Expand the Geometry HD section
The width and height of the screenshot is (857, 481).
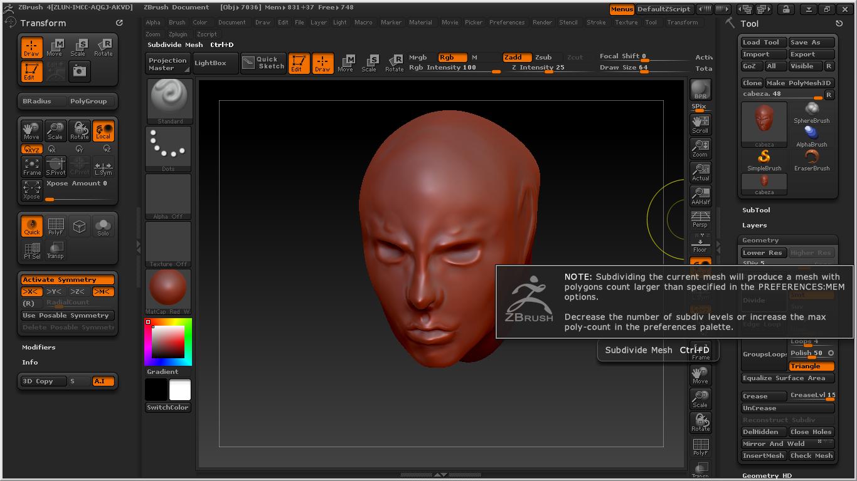pyautogui.click(x=767, y=476)
